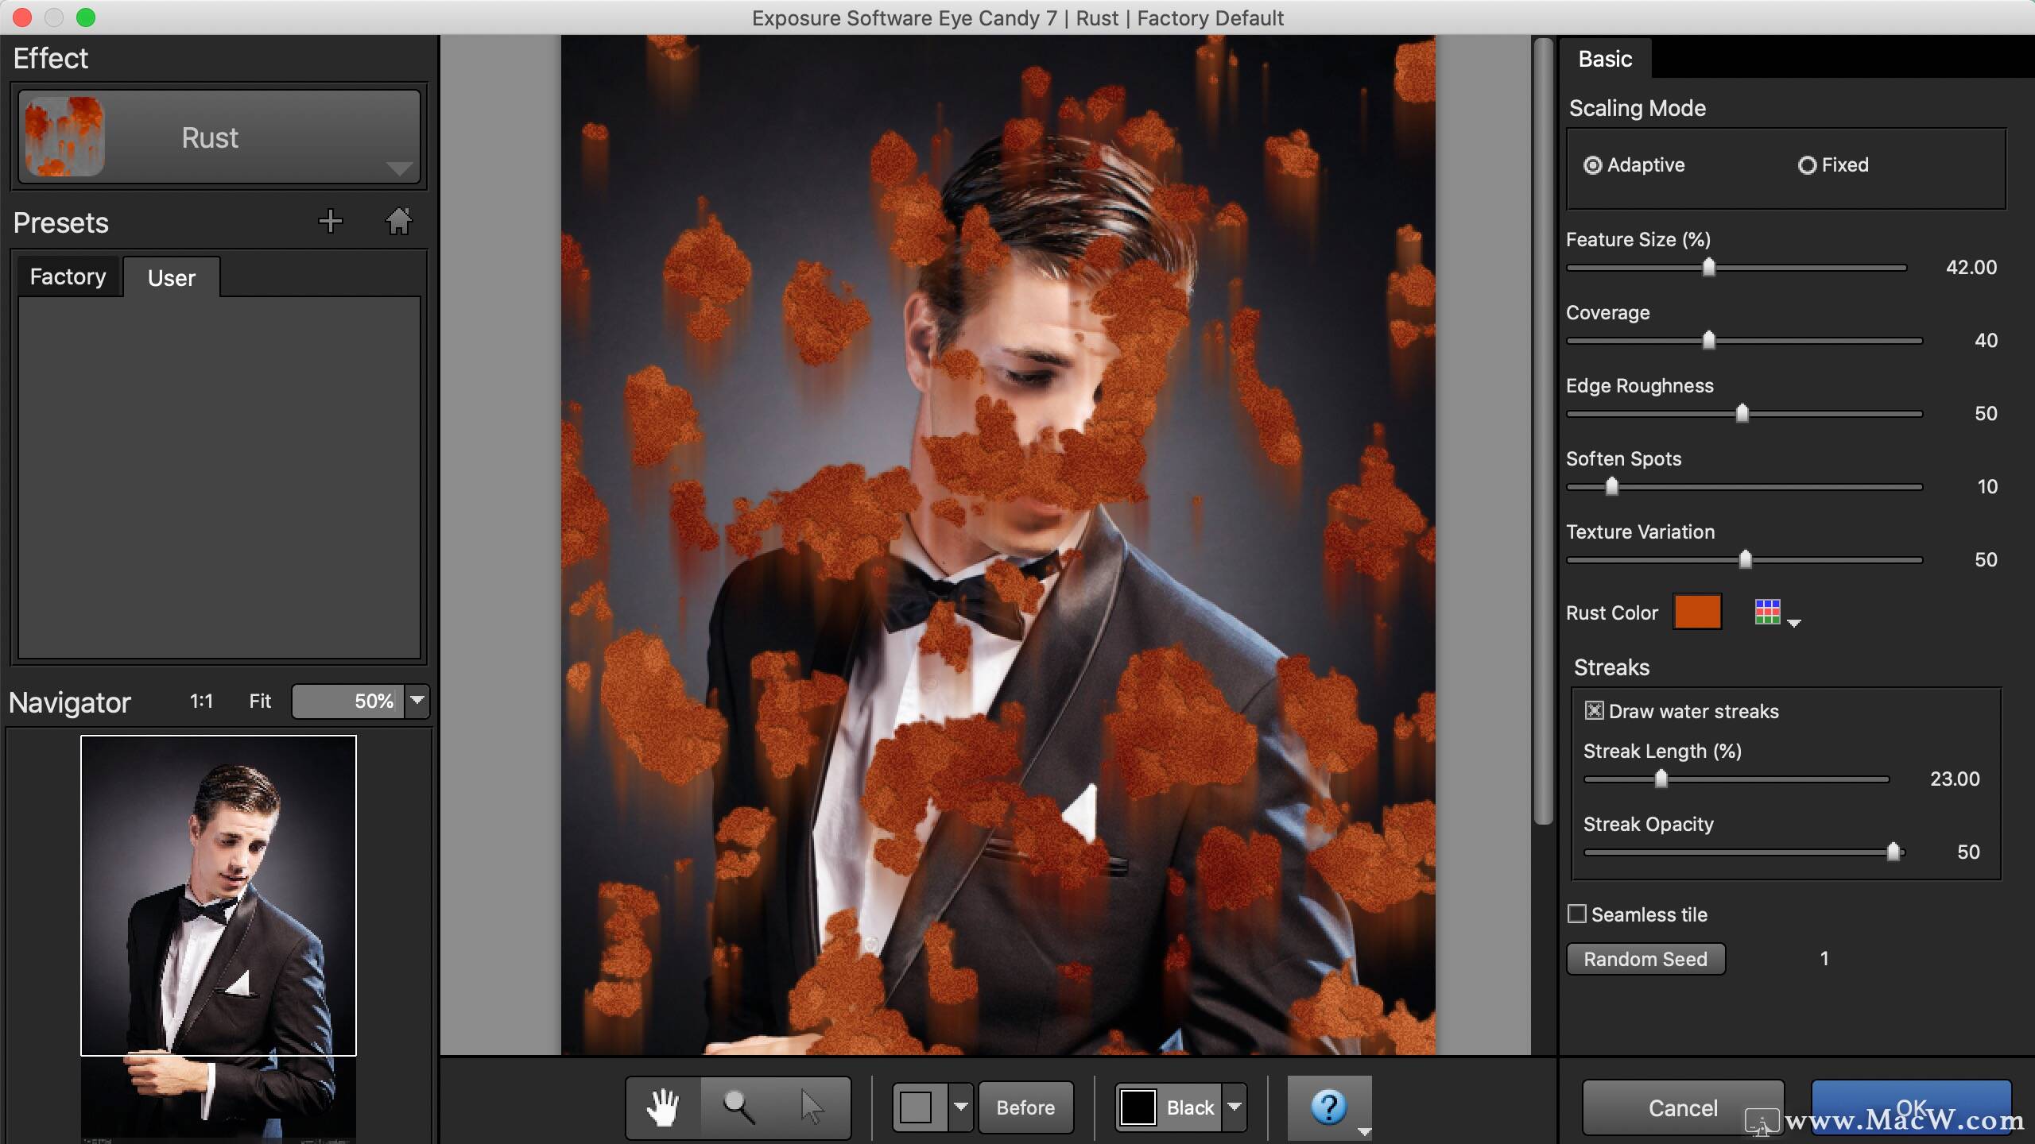Select the Fixed scaling mode
The width and height of the screenshot is (2035, 1144).
point(1807,165)
